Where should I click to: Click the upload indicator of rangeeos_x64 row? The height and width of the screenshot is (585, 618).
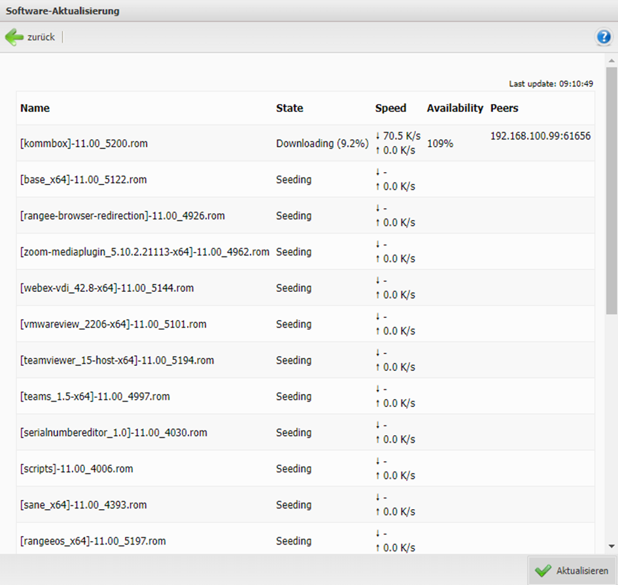(x=378, y=548)
